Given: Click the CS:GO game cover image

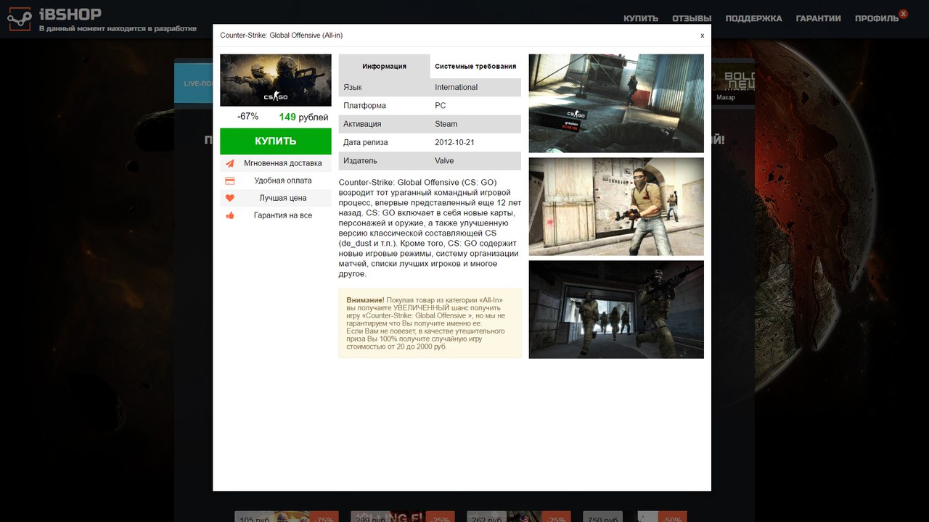Looking at the screenshot, I should 276,80.
